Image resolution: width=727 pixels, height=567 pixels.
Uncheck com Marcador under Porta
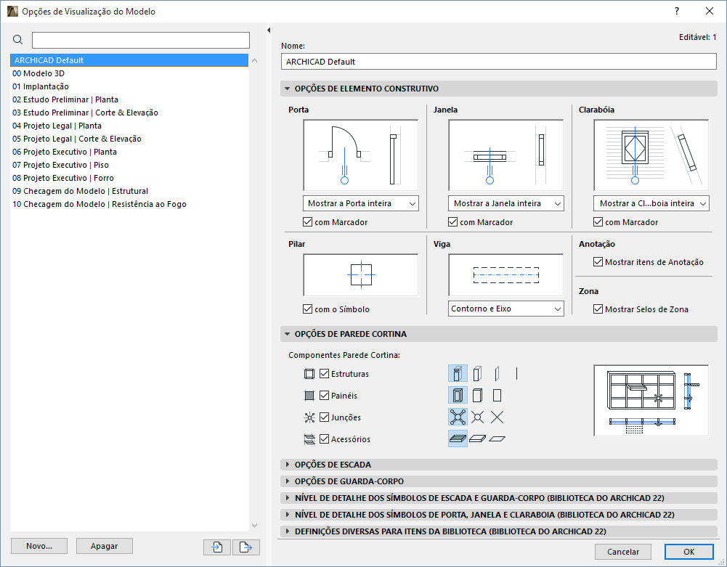307,221
